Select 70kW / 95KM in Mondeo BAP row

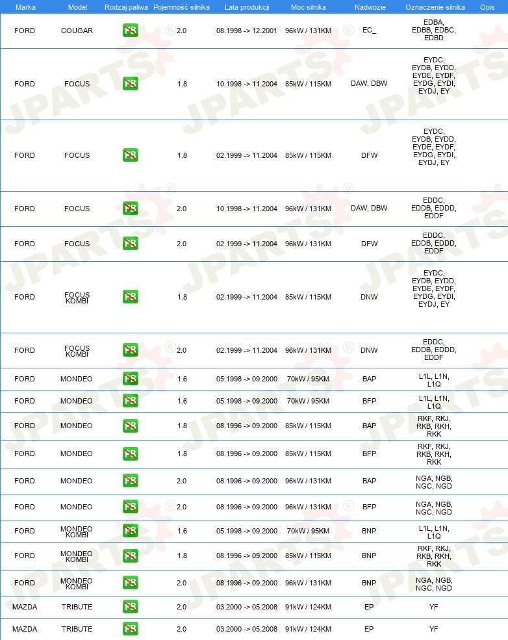coord(308,378)
